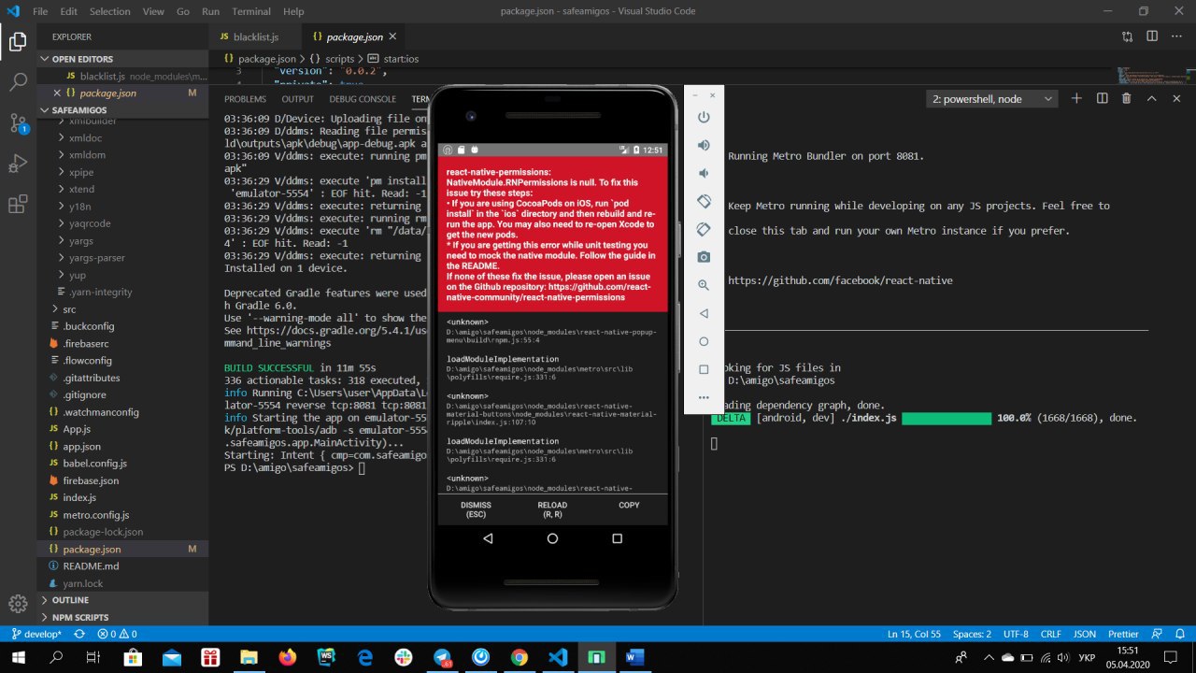Expand the OUTLINE section in Explorer
The height and width of the screenshot is (673, 1196).
[70, 600]
